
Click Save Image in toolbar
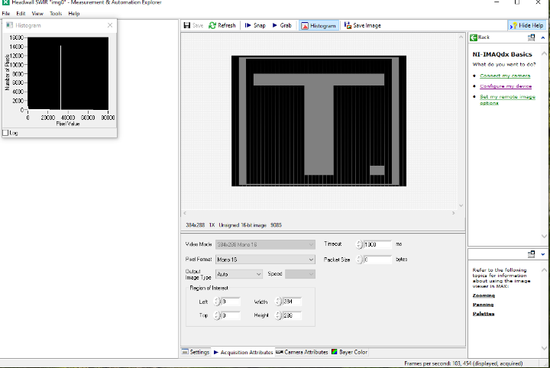pos(362,25)
